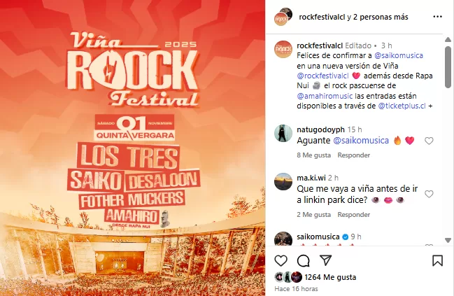Open the Viña Rock Festival poster image
This screenshot has width=454, height=296.
tap(133, 148)
